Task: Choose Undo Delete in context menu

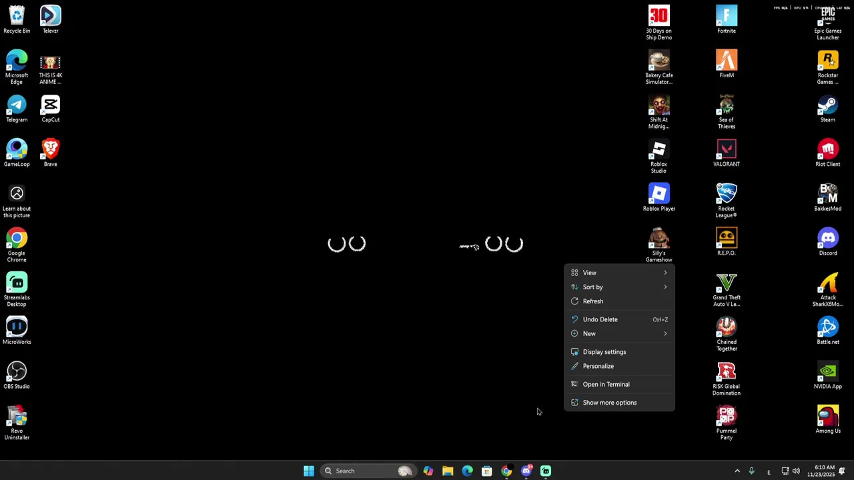Action: click(x=620, y=319)
